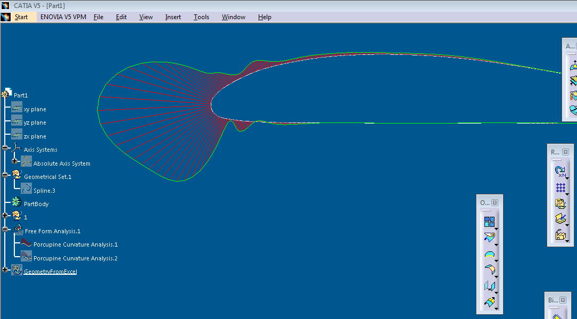The height and width of the screenshot is (319, 577).
Task: Click the Boundary tool icon
Action: [489, 254]
